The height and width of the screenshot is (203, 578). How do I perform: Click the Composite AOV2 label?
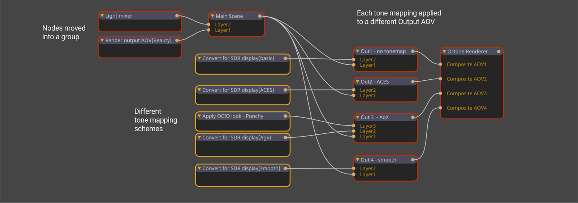pyautogui.click(x=466, y=79)
